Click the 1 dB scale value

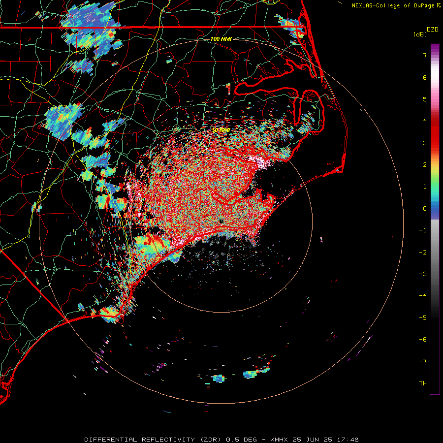tap(425, 187)
